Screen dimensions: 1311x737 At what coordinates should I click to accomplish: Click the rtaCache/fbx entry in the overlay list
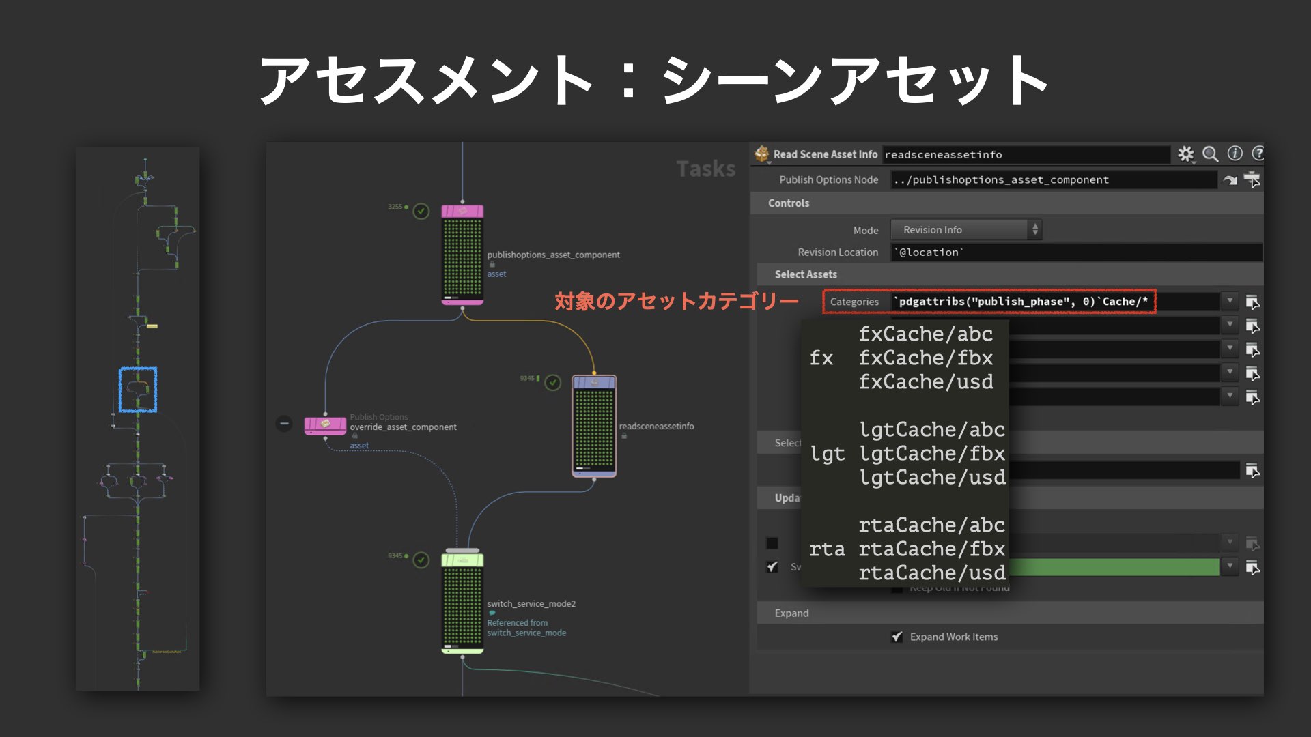(931, 549)
